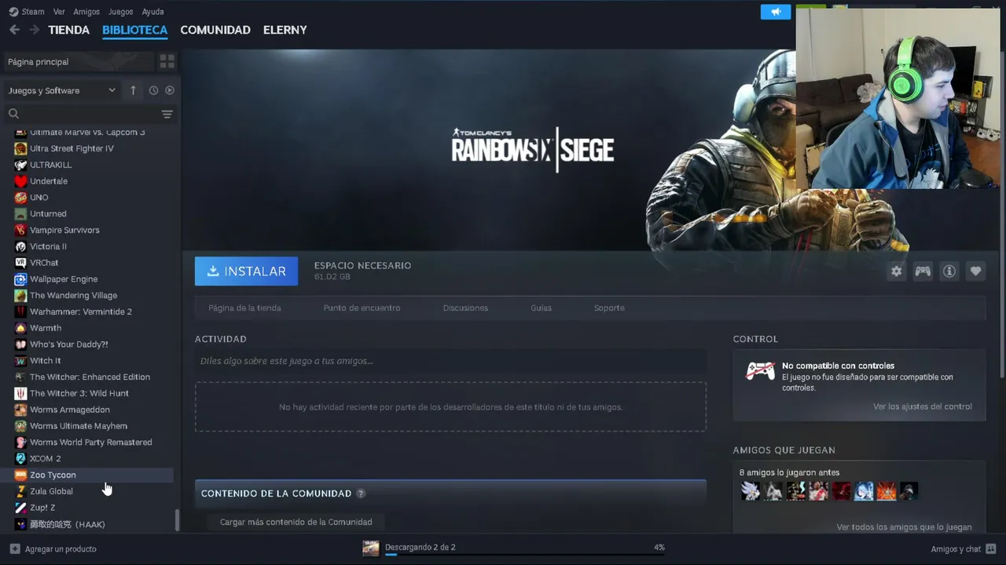The width and height of the screenshot is (1006, 565).
Task: Switch library to grid collections view
Action: pos(167,61)
